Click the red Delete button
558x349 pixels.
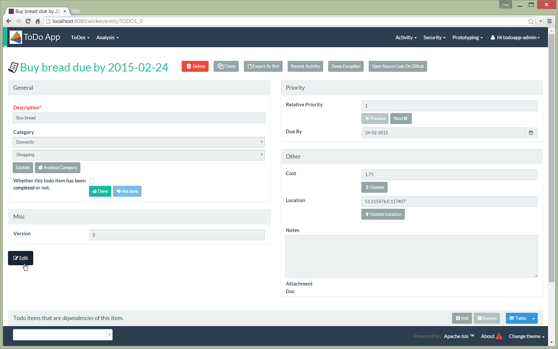pos(195,66)
